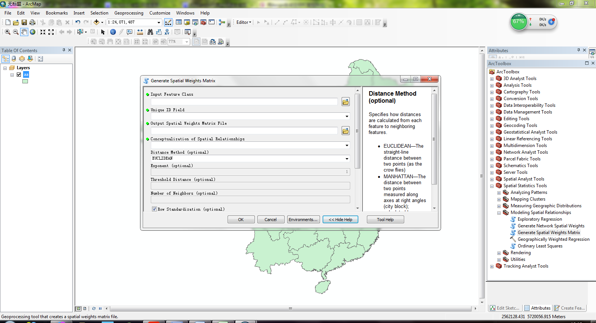Screen dimensions: 596x323
Task: Select the Zoom In tool
Action: click(x=7, y=32)
